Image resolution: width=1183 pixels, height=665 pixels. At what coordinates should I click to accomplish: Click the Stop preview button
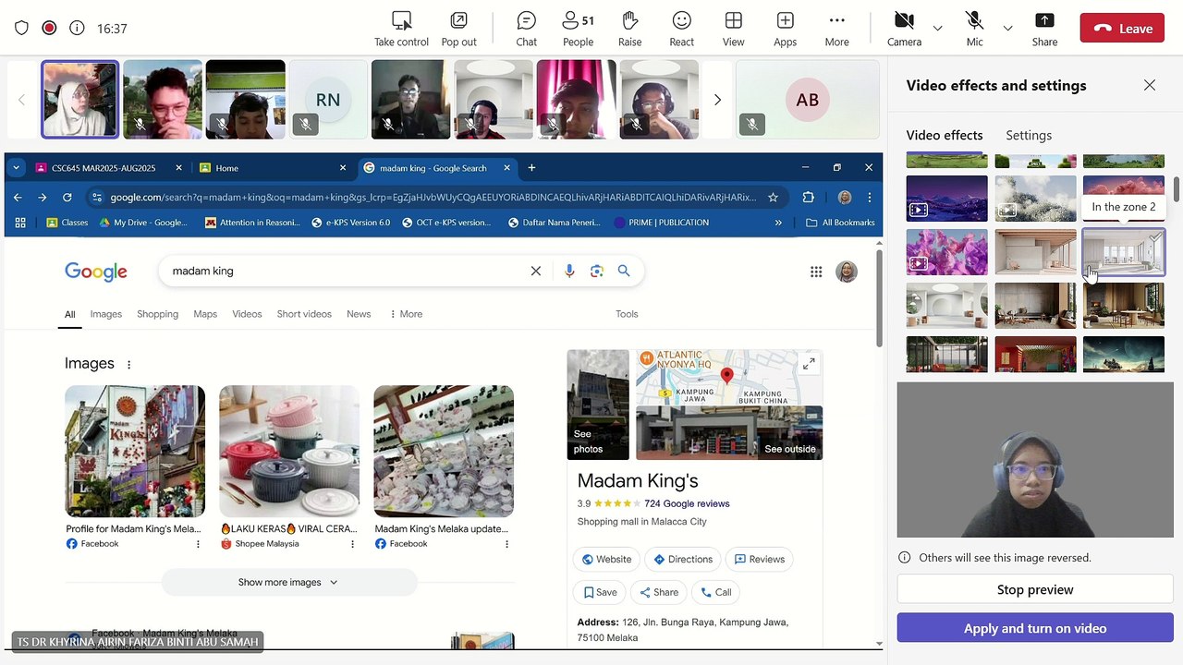1035,589
